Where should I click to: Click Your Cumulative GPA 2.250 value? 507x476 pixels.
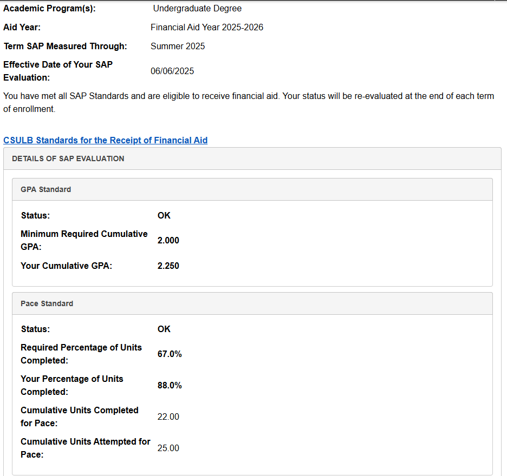(168, 266)
